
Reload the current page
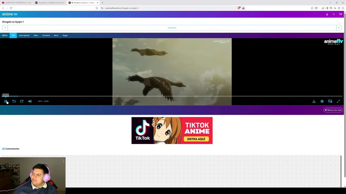click(11, 8)
